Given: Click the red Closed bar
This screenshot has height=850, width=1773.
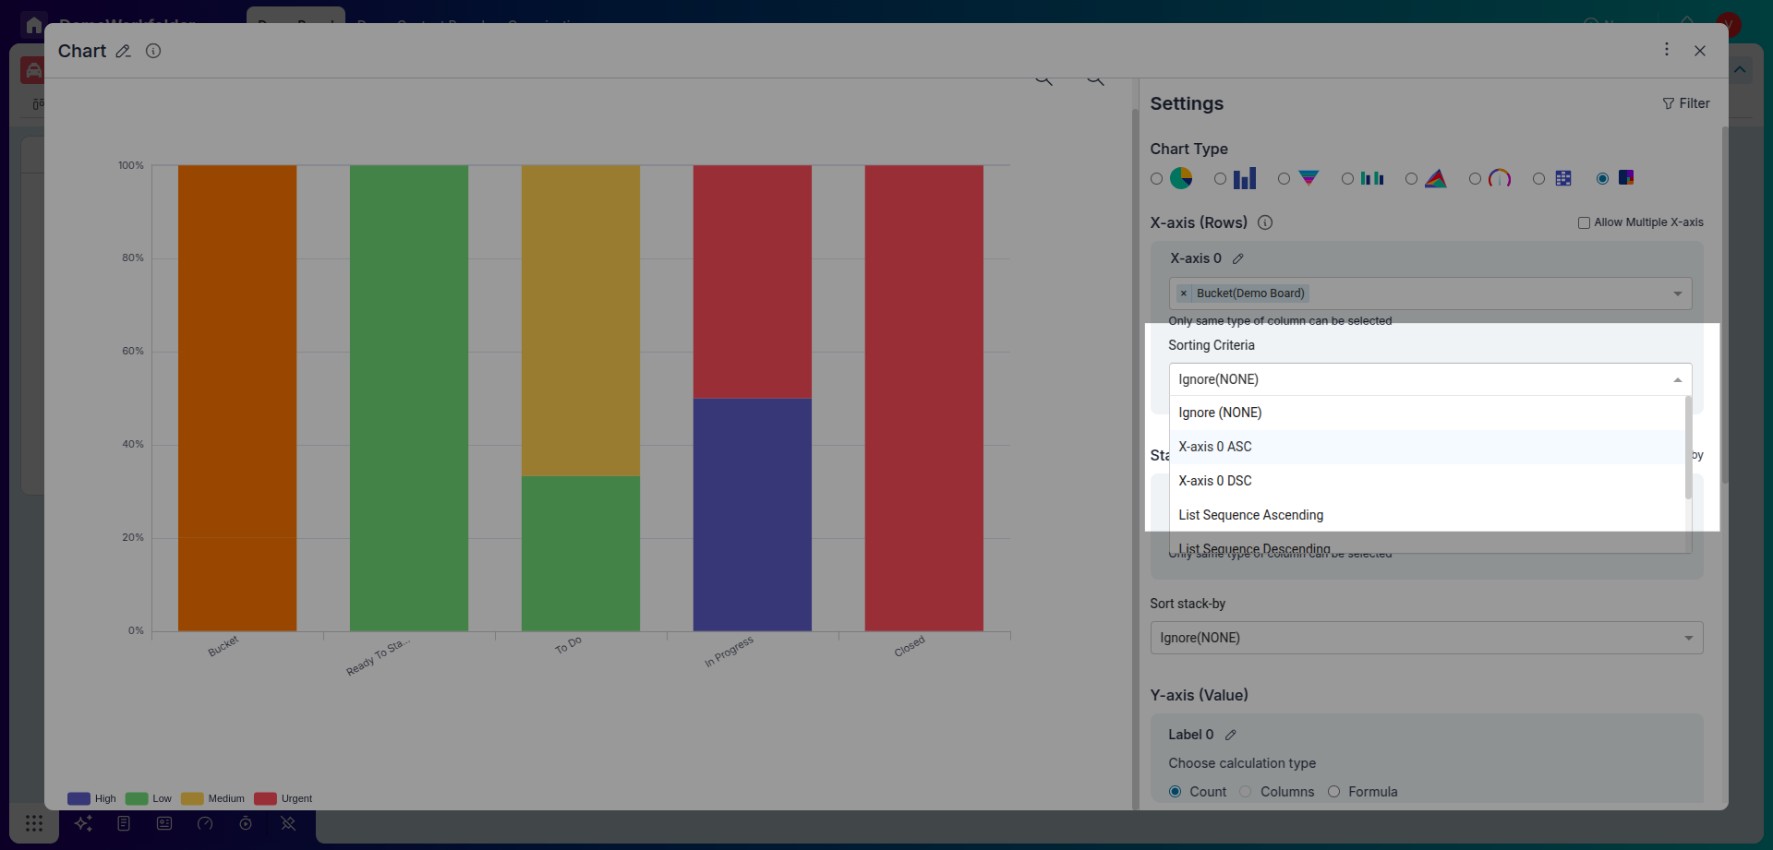Looking at the screenshot, I should pos(924,399).
